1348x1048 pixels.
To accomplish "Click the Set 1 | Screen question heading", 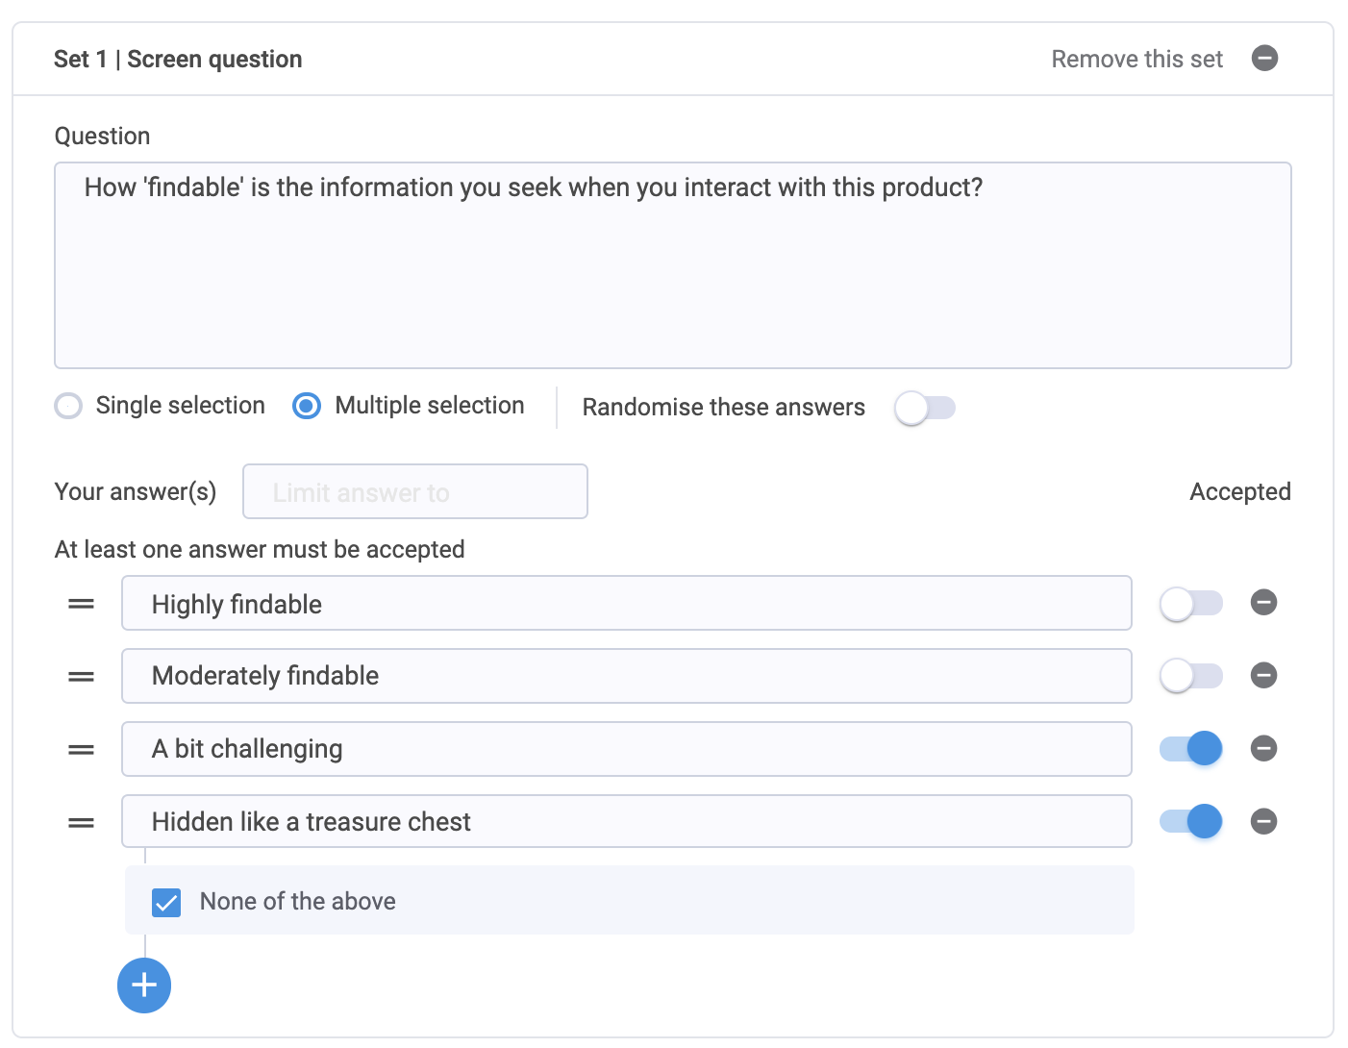I will click(x=178, y=60).
